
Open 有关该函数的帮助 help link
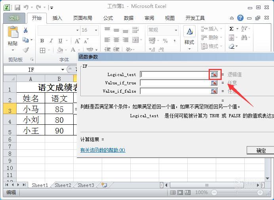(x=103, y=150)
